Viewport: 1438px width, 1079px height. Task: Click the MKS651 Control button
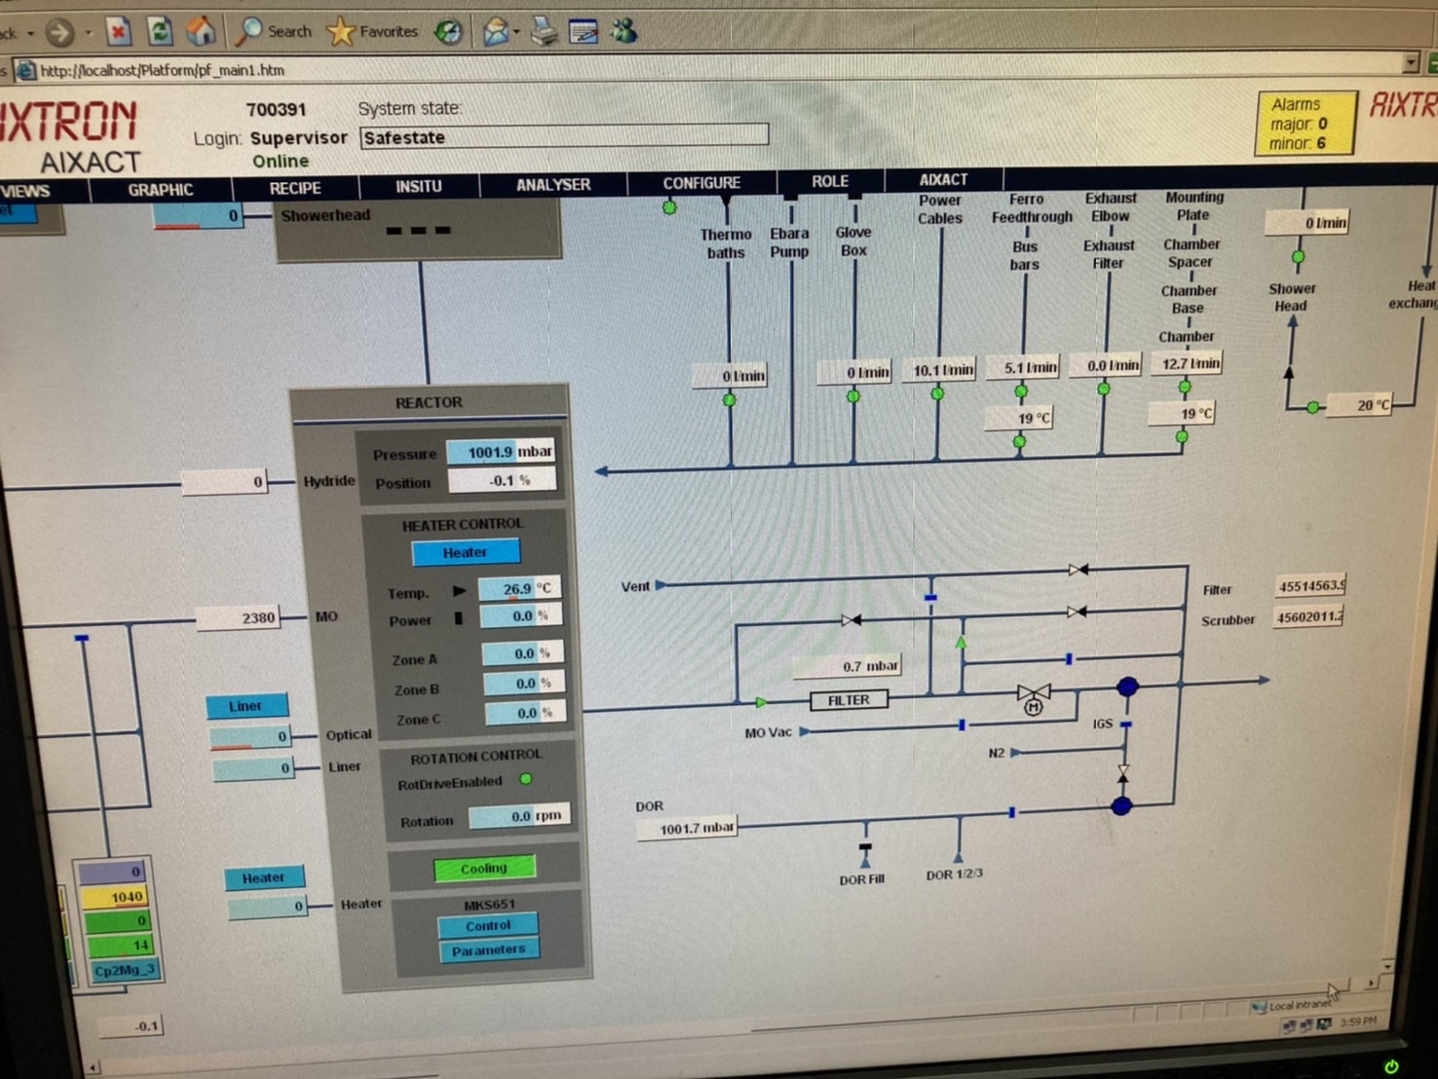488,925
